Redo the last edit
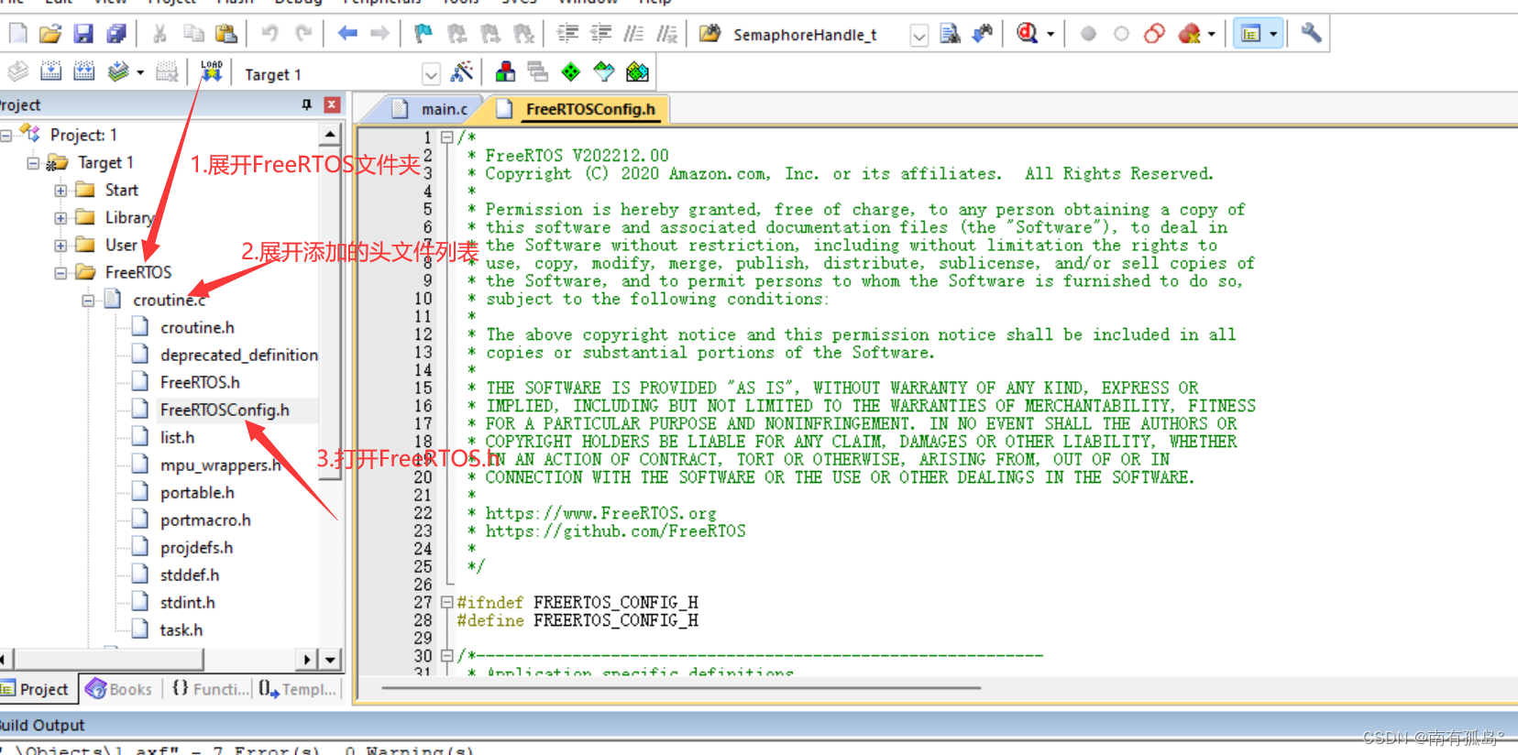The image size is (1518, 755). pyautogui.click(x=303, y=34)
